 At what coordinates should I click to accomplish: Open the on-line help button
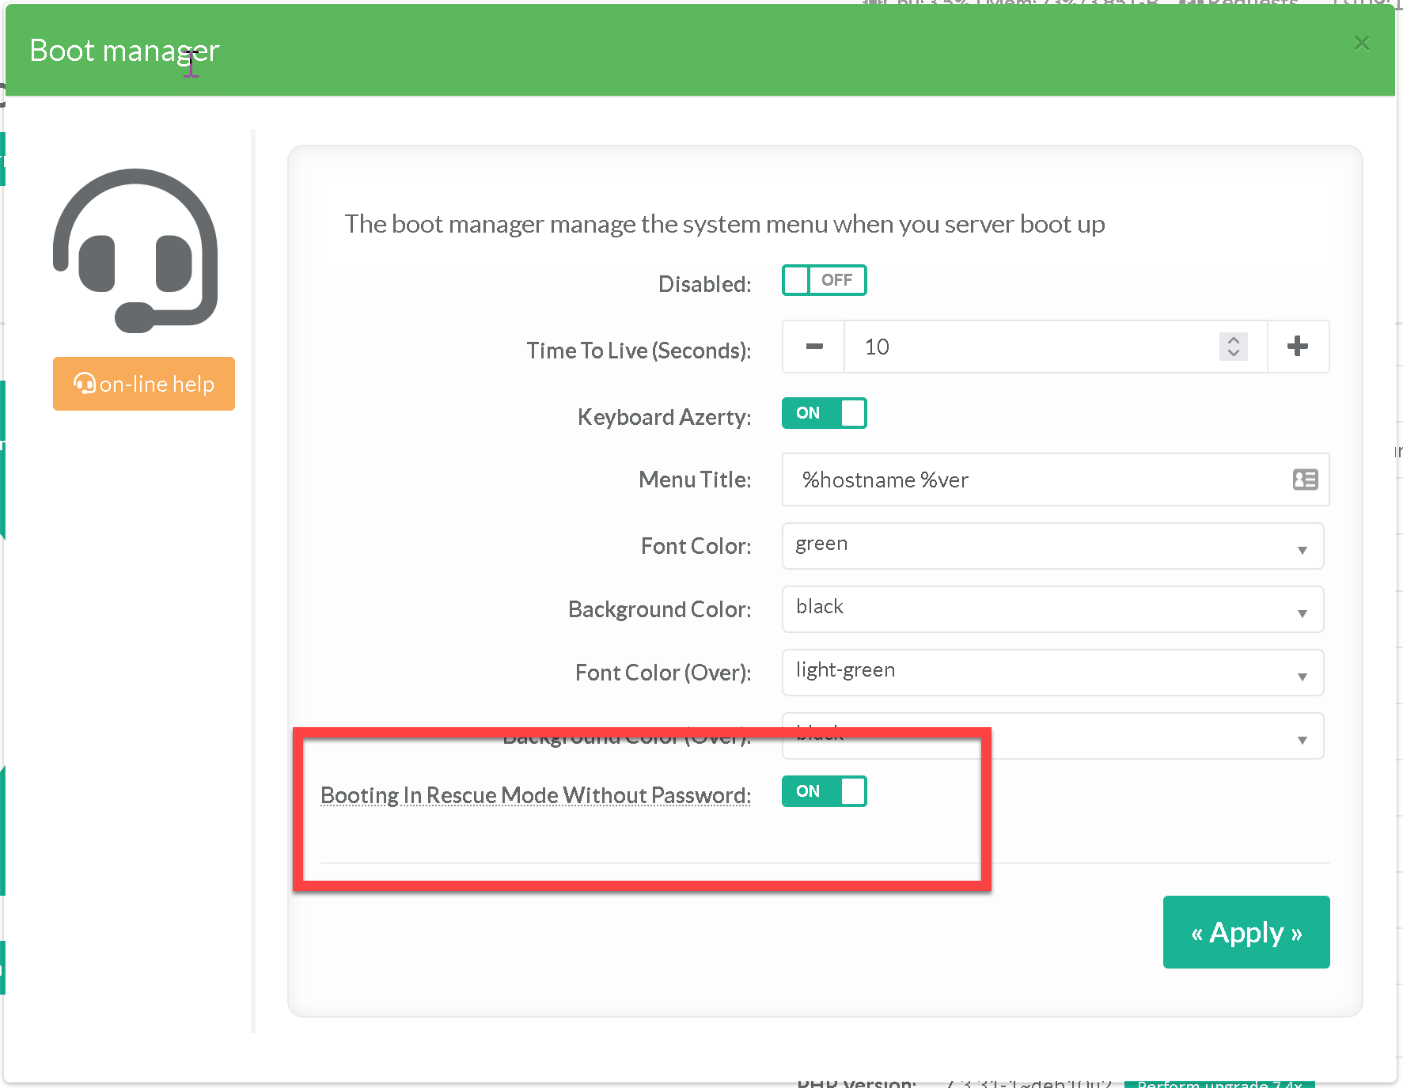tap(144, 384)
